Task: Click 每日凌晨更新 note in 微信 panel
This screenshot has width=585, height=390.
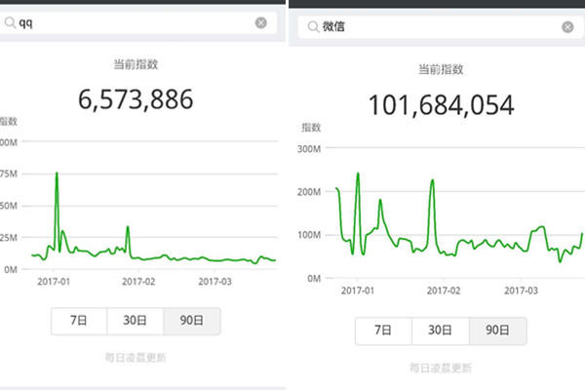Action: (x=441, y=368)
